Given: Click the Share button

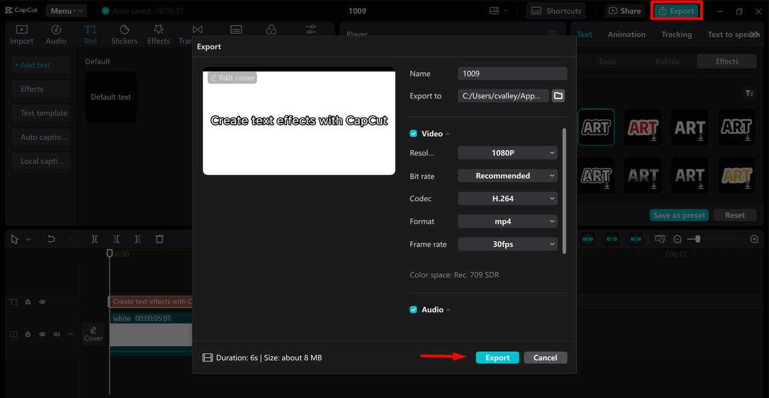Looking at the screenshot, I should [624, 11].
